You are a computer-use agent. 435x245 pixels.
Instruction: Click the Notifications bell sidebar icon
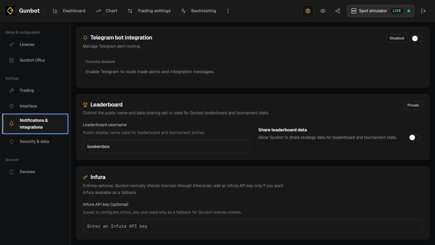click(x=12, y=124)
